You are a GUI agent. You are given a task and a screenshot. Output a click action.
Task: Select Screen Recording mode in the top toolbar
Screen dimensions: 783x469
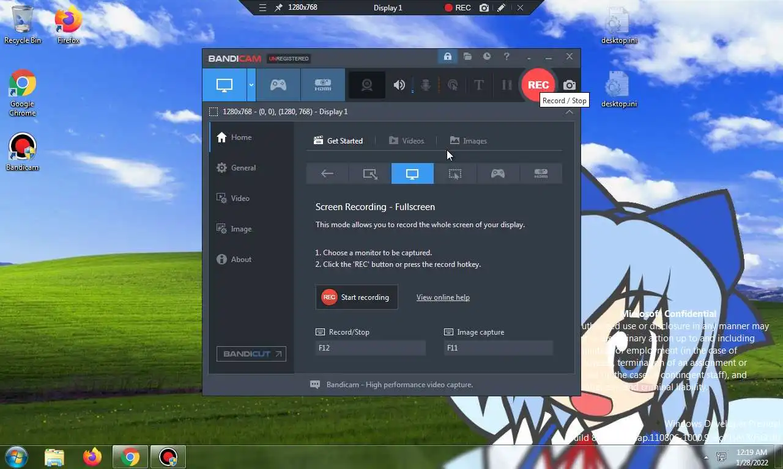(225, 85)
